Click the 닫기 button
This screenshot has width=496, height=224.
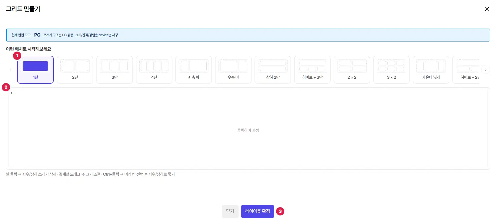point(230,211)
